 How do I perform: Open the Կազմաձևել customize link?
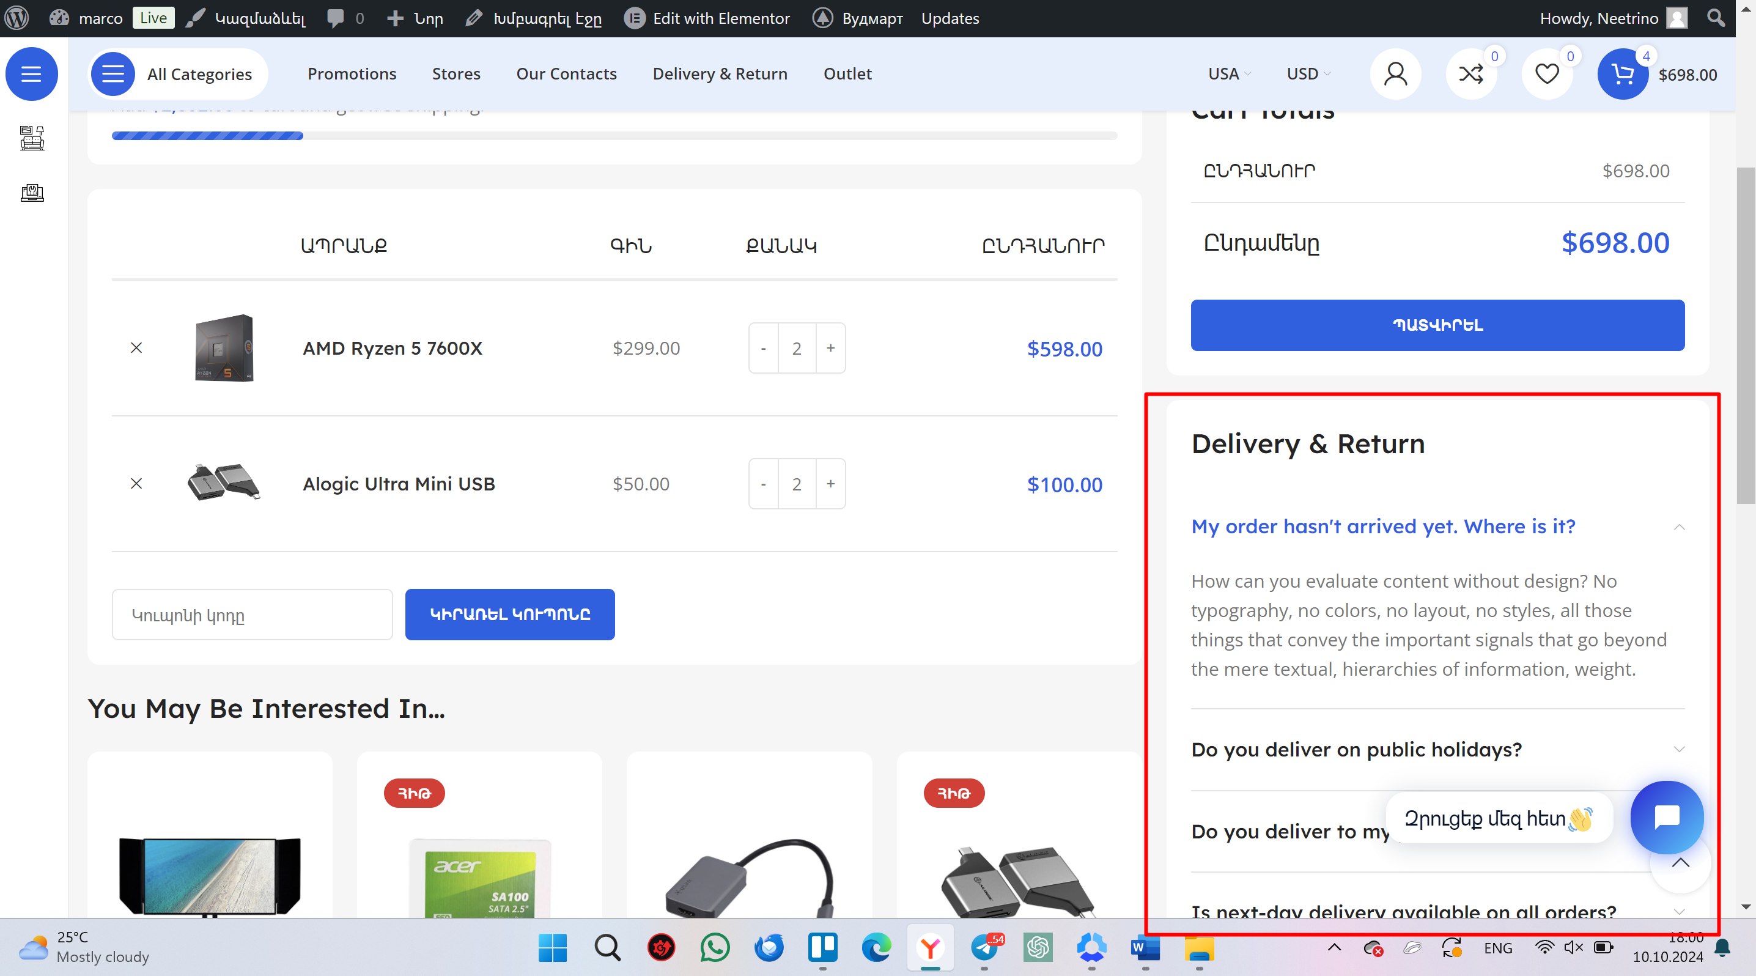(x=246, y=18)
